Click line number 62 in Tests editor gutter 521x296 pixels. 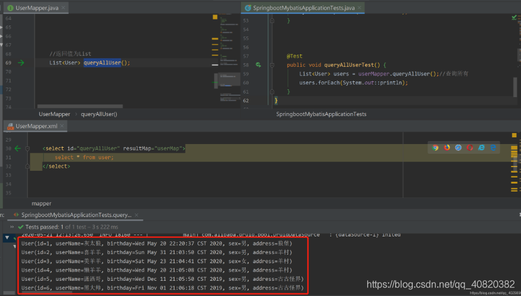(x=246, y=101)
